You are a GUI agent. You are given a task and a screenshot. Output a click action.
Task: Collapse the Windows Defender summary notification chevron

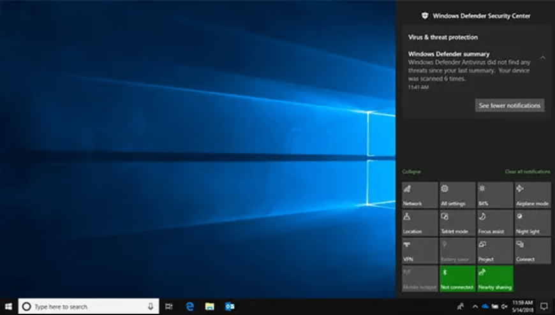point(543,57)
